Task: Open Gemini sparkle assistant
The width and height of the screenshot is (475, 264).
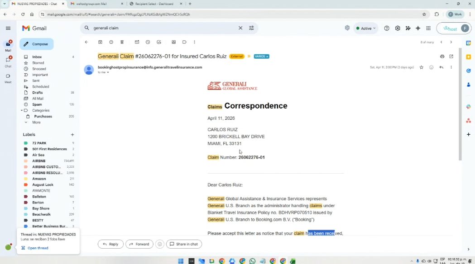Action: click(x=418, y=28)
